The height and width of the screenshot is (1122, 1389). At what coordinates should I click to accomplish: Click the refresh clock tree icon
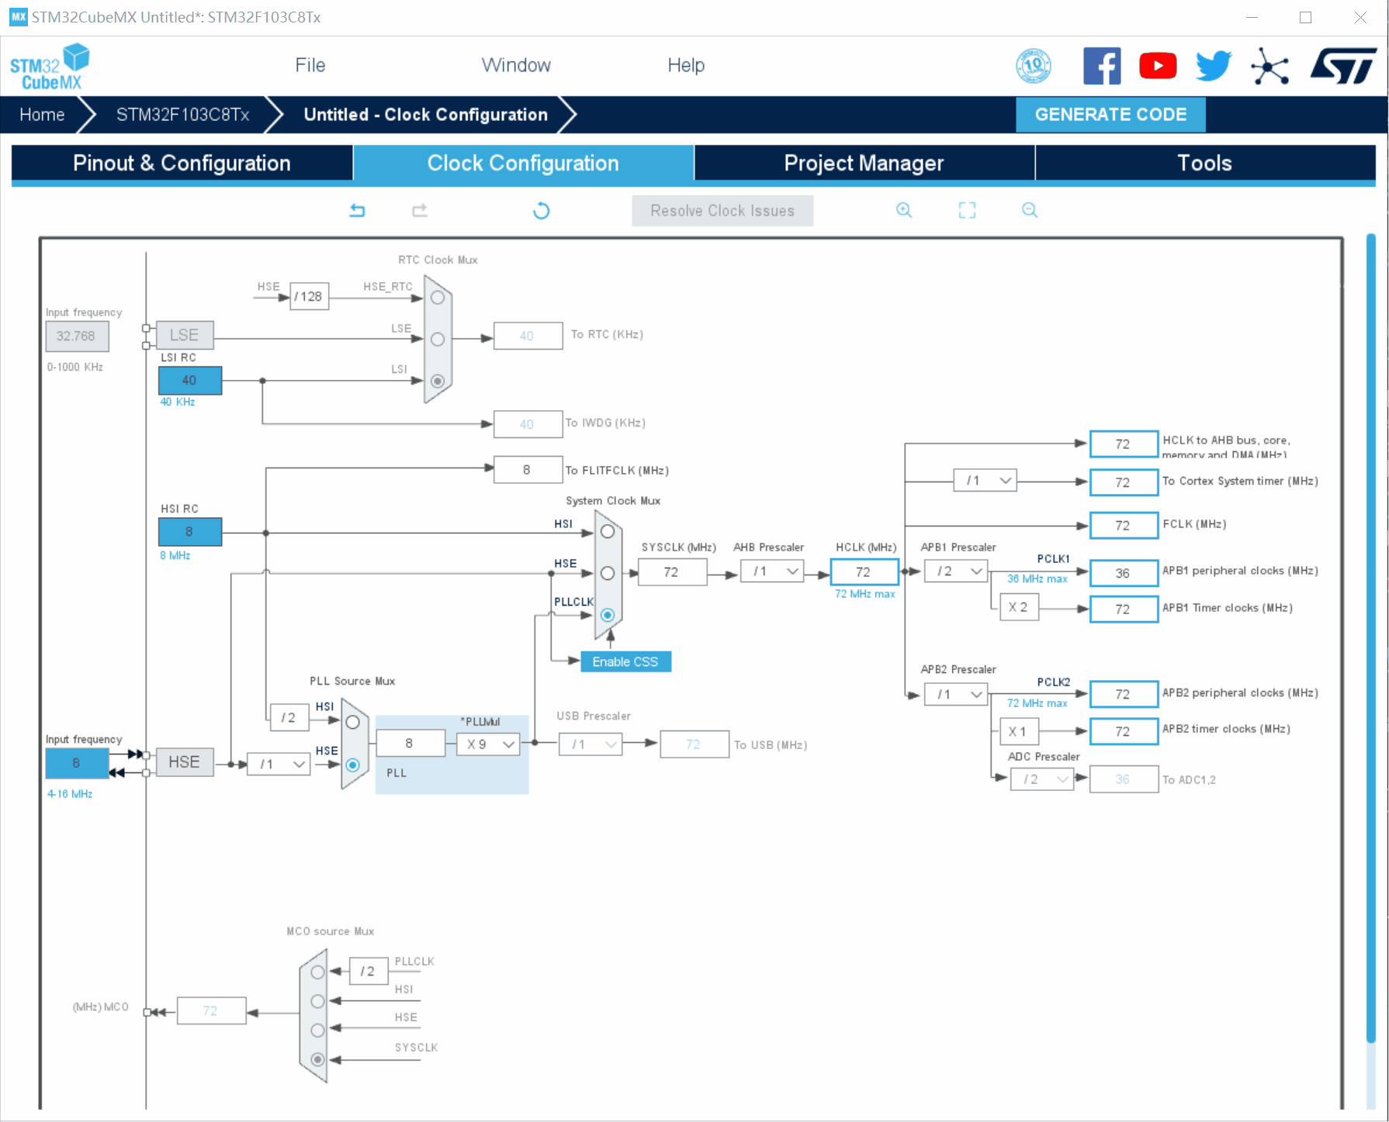tap(542, 210)
